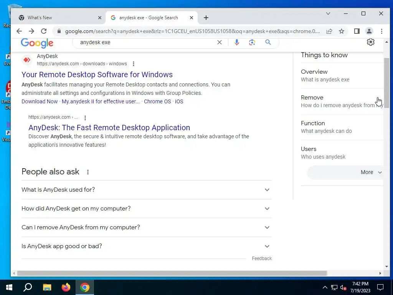Close the What's New tab
This screenshot has height=295, width=393.
pos(100,18)
